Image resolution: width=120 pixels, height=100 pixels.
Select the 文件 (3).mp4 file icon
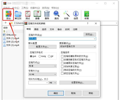pyautogui.click(x=4, y=45)
